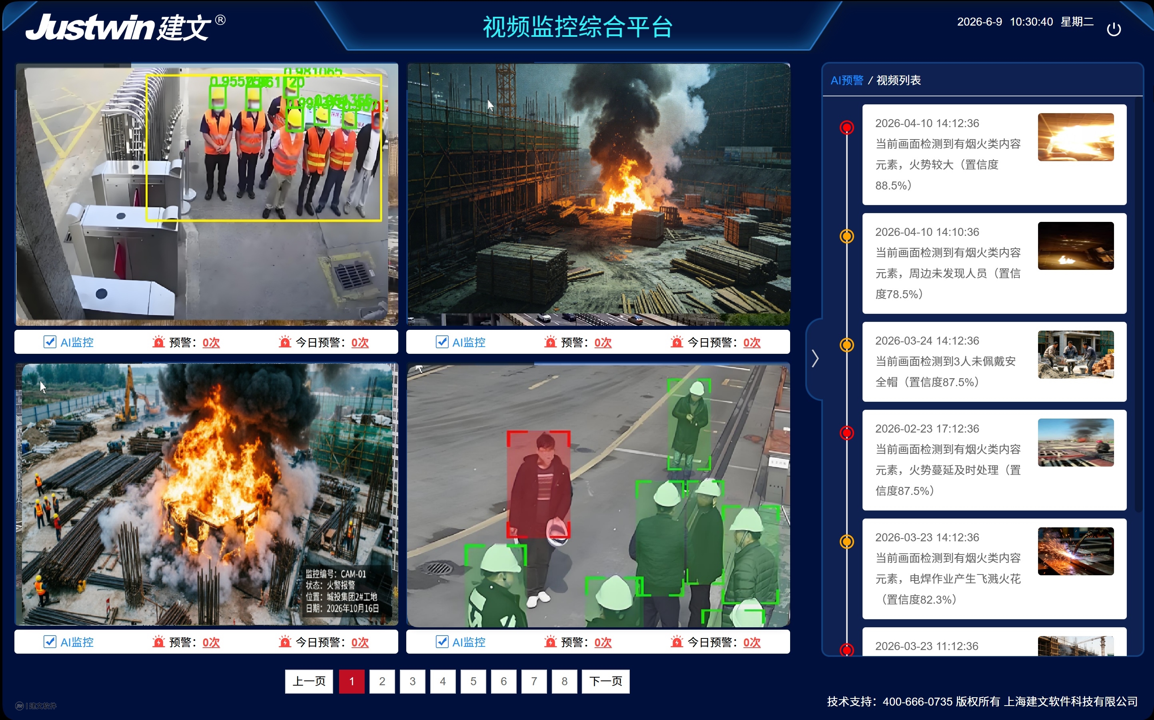Click alert text 检测到3人未佩戴安全帽
Viewport: 1154px width, 720px height.
pyautogui.click(x=945, y=371)
